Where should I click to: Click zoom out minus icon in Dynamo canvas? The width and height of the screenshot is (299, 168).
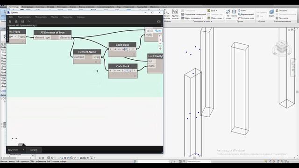[x=160, y=43]
